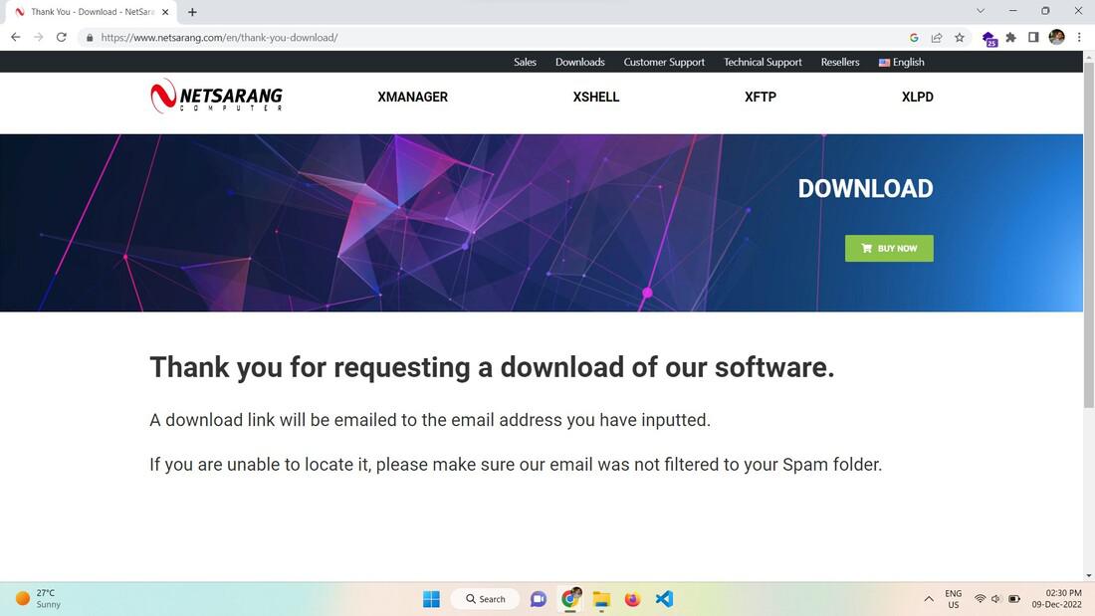
Task: Open the Google icon in address bar
Action: click(x=914, y=38)
